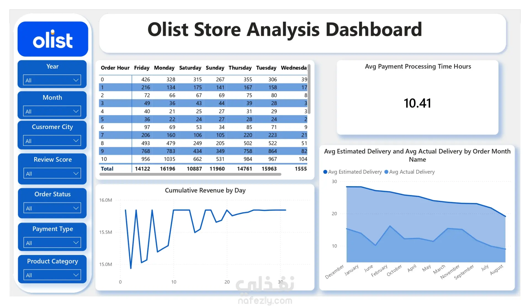
Task: Click the Saturday column header
Action: (190, 68)
